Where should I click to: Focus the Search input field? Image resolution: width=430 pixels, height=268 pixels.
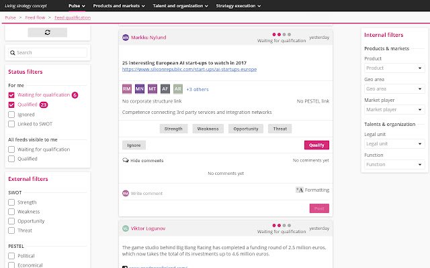[48, 53]
